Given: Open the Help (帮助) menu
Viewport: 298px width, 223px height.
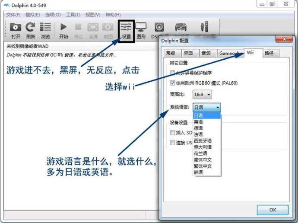Looking at the screenshot, I should pyautogui.click(x=113, y=15).
